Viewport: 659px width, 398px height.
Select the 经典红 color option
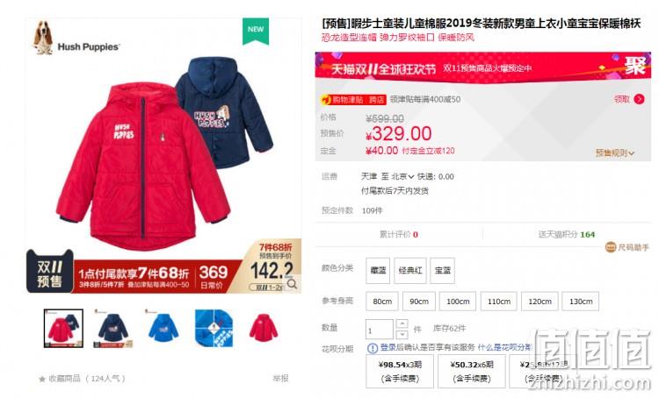click(409, 271)
